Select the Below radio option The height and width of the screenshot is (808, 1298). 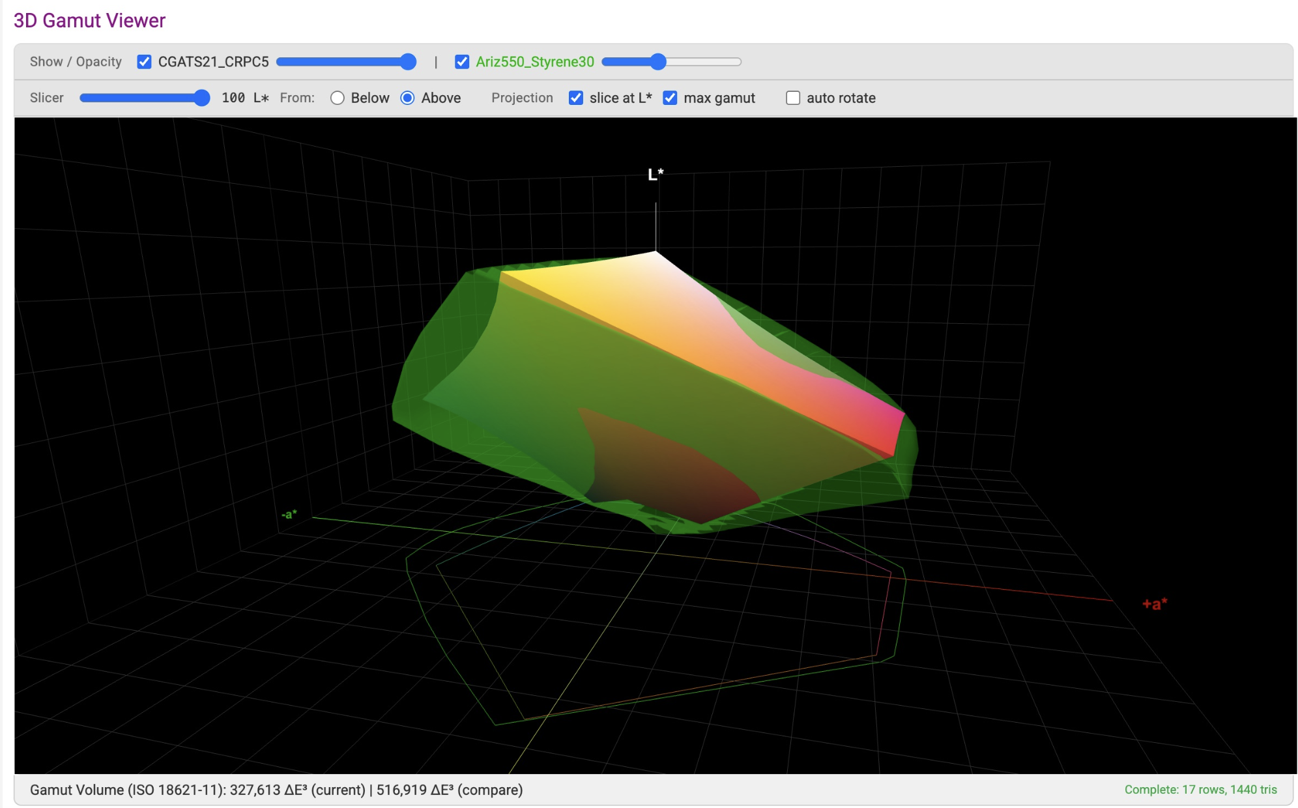(338, 98)
